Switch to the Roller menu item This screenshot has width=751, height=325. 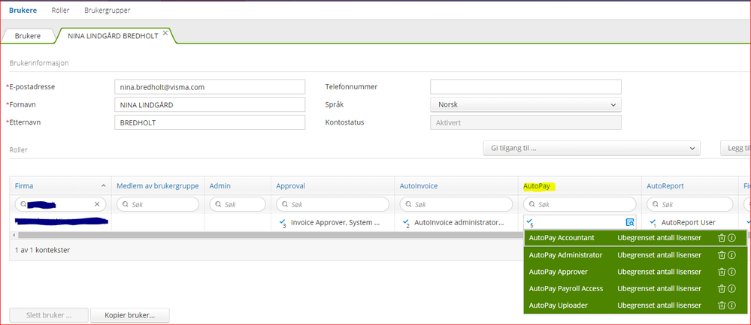point(60,10)
